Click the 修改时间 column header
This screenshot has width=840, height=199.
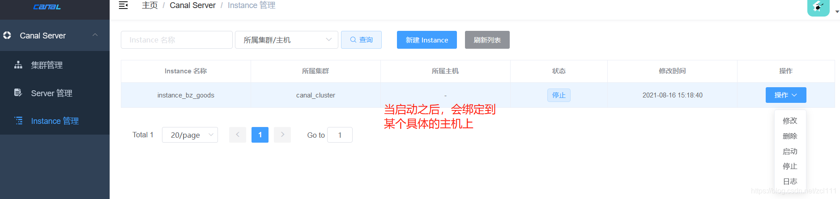pyautogui.click(x=673, y=71)
